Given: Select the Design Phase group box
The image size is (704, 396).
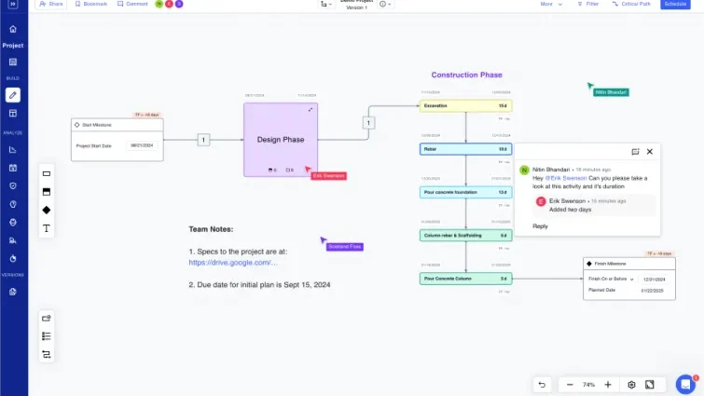Looking at the screenshot, I should [x=281, y=140].
